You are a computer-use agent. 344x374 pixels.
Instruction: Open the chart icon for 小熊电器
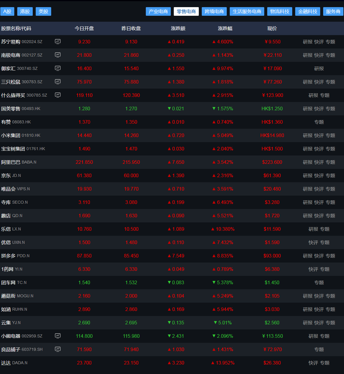(x=58, y=336)
